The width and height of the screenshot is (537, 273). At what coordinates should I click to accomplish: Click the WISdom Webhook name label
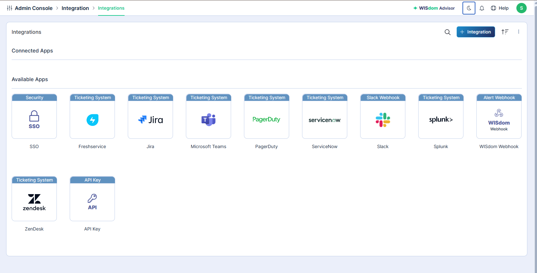(x=499, y=146)
